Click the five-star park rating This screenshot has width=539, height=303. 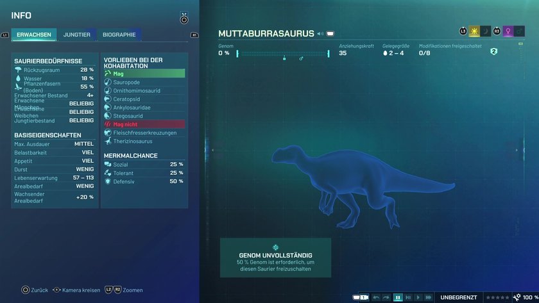pyautogui.click(x=497, y=297)
